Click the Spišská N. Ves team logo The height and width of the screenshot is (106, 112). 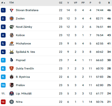(11, 52)
